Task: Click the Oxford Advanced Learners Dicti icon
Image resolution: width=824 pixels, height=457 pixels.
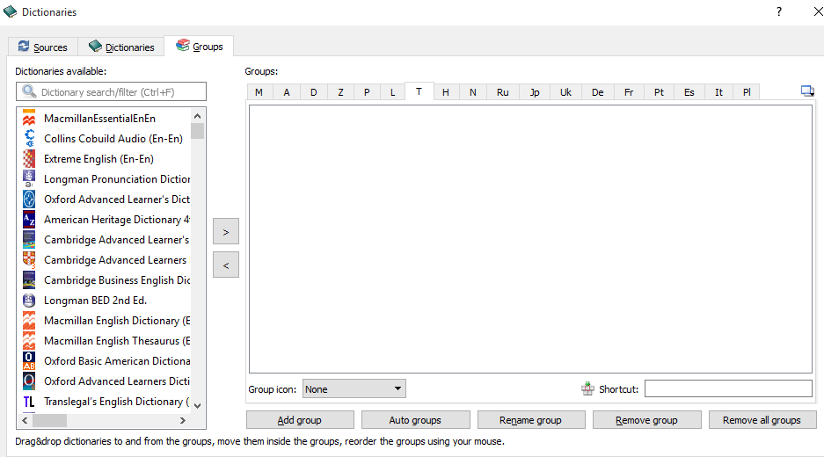Action: (29, 381)
